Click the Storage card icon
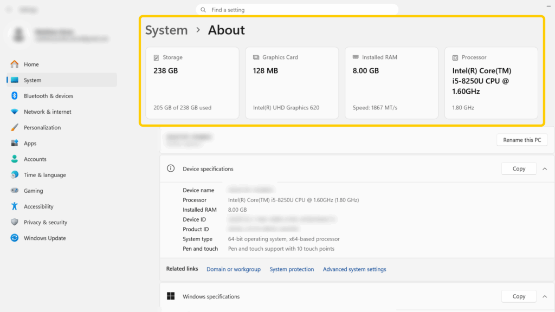 click(157, 57)
